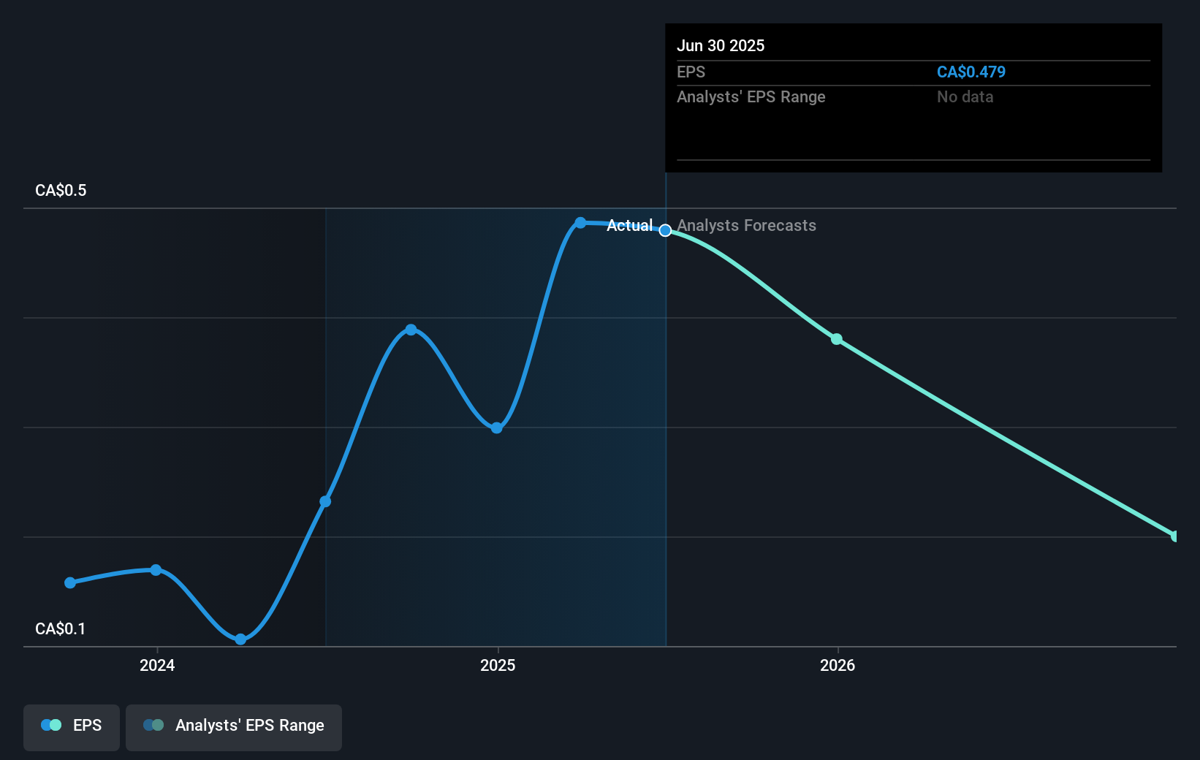This screenshot has width=1200, height=760.
Task: Select the forecast point above the 2026 tick
Action: pos(837,339)
